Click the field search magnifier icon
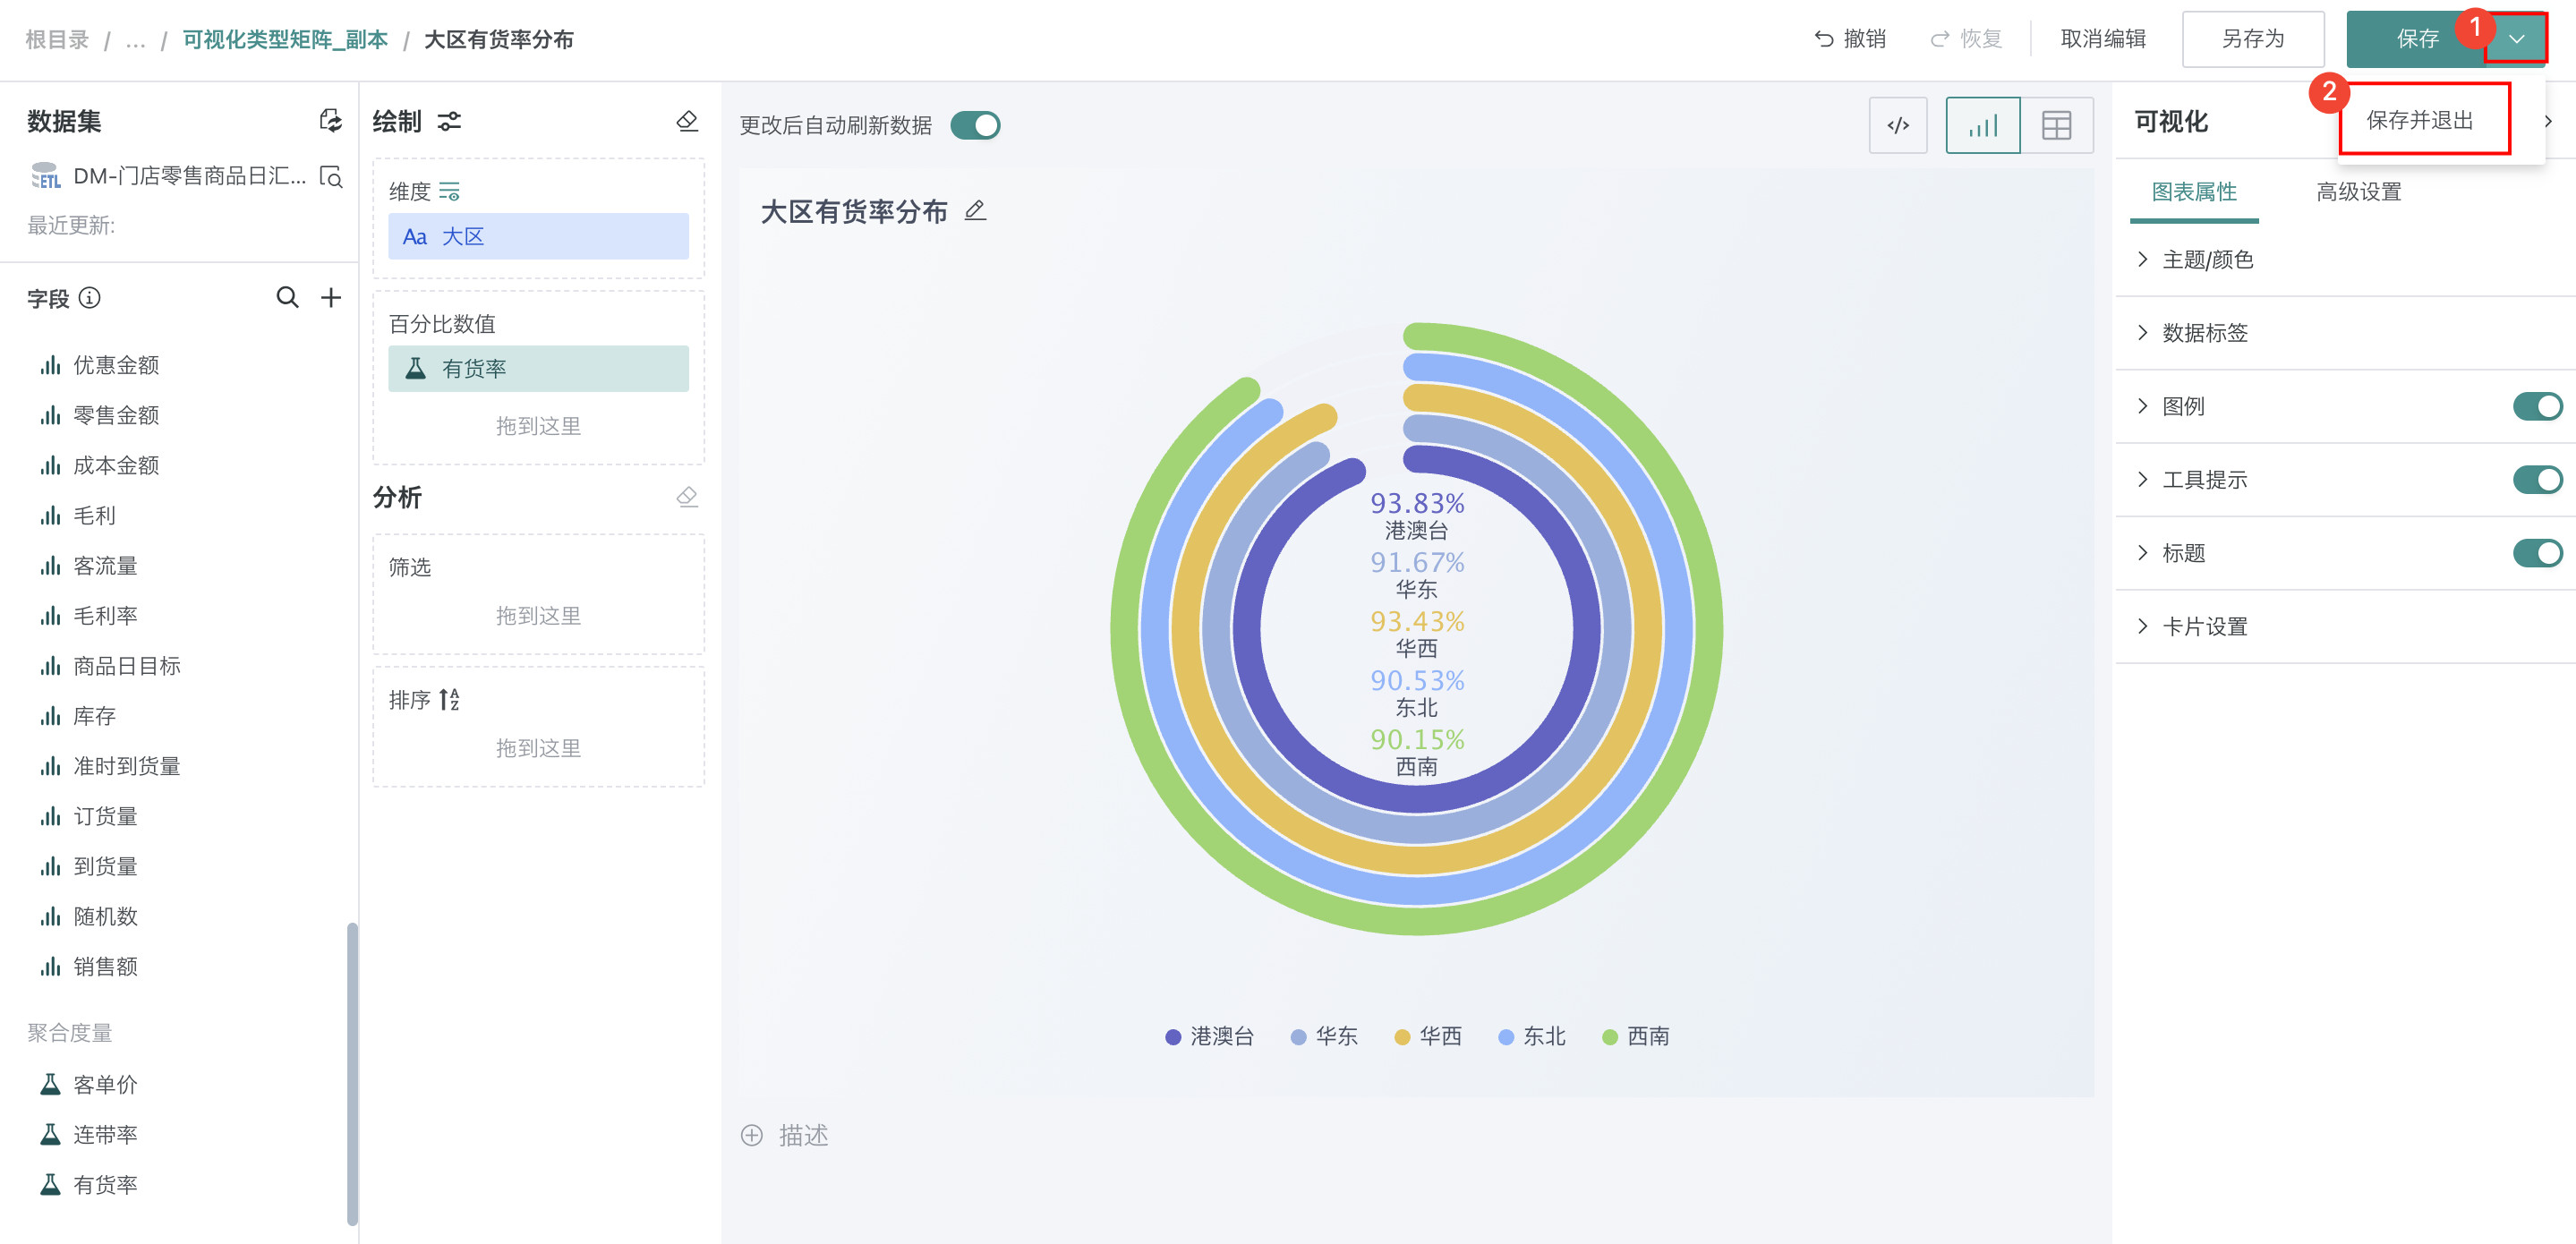 pyautogui.click(x=287, y=297)
